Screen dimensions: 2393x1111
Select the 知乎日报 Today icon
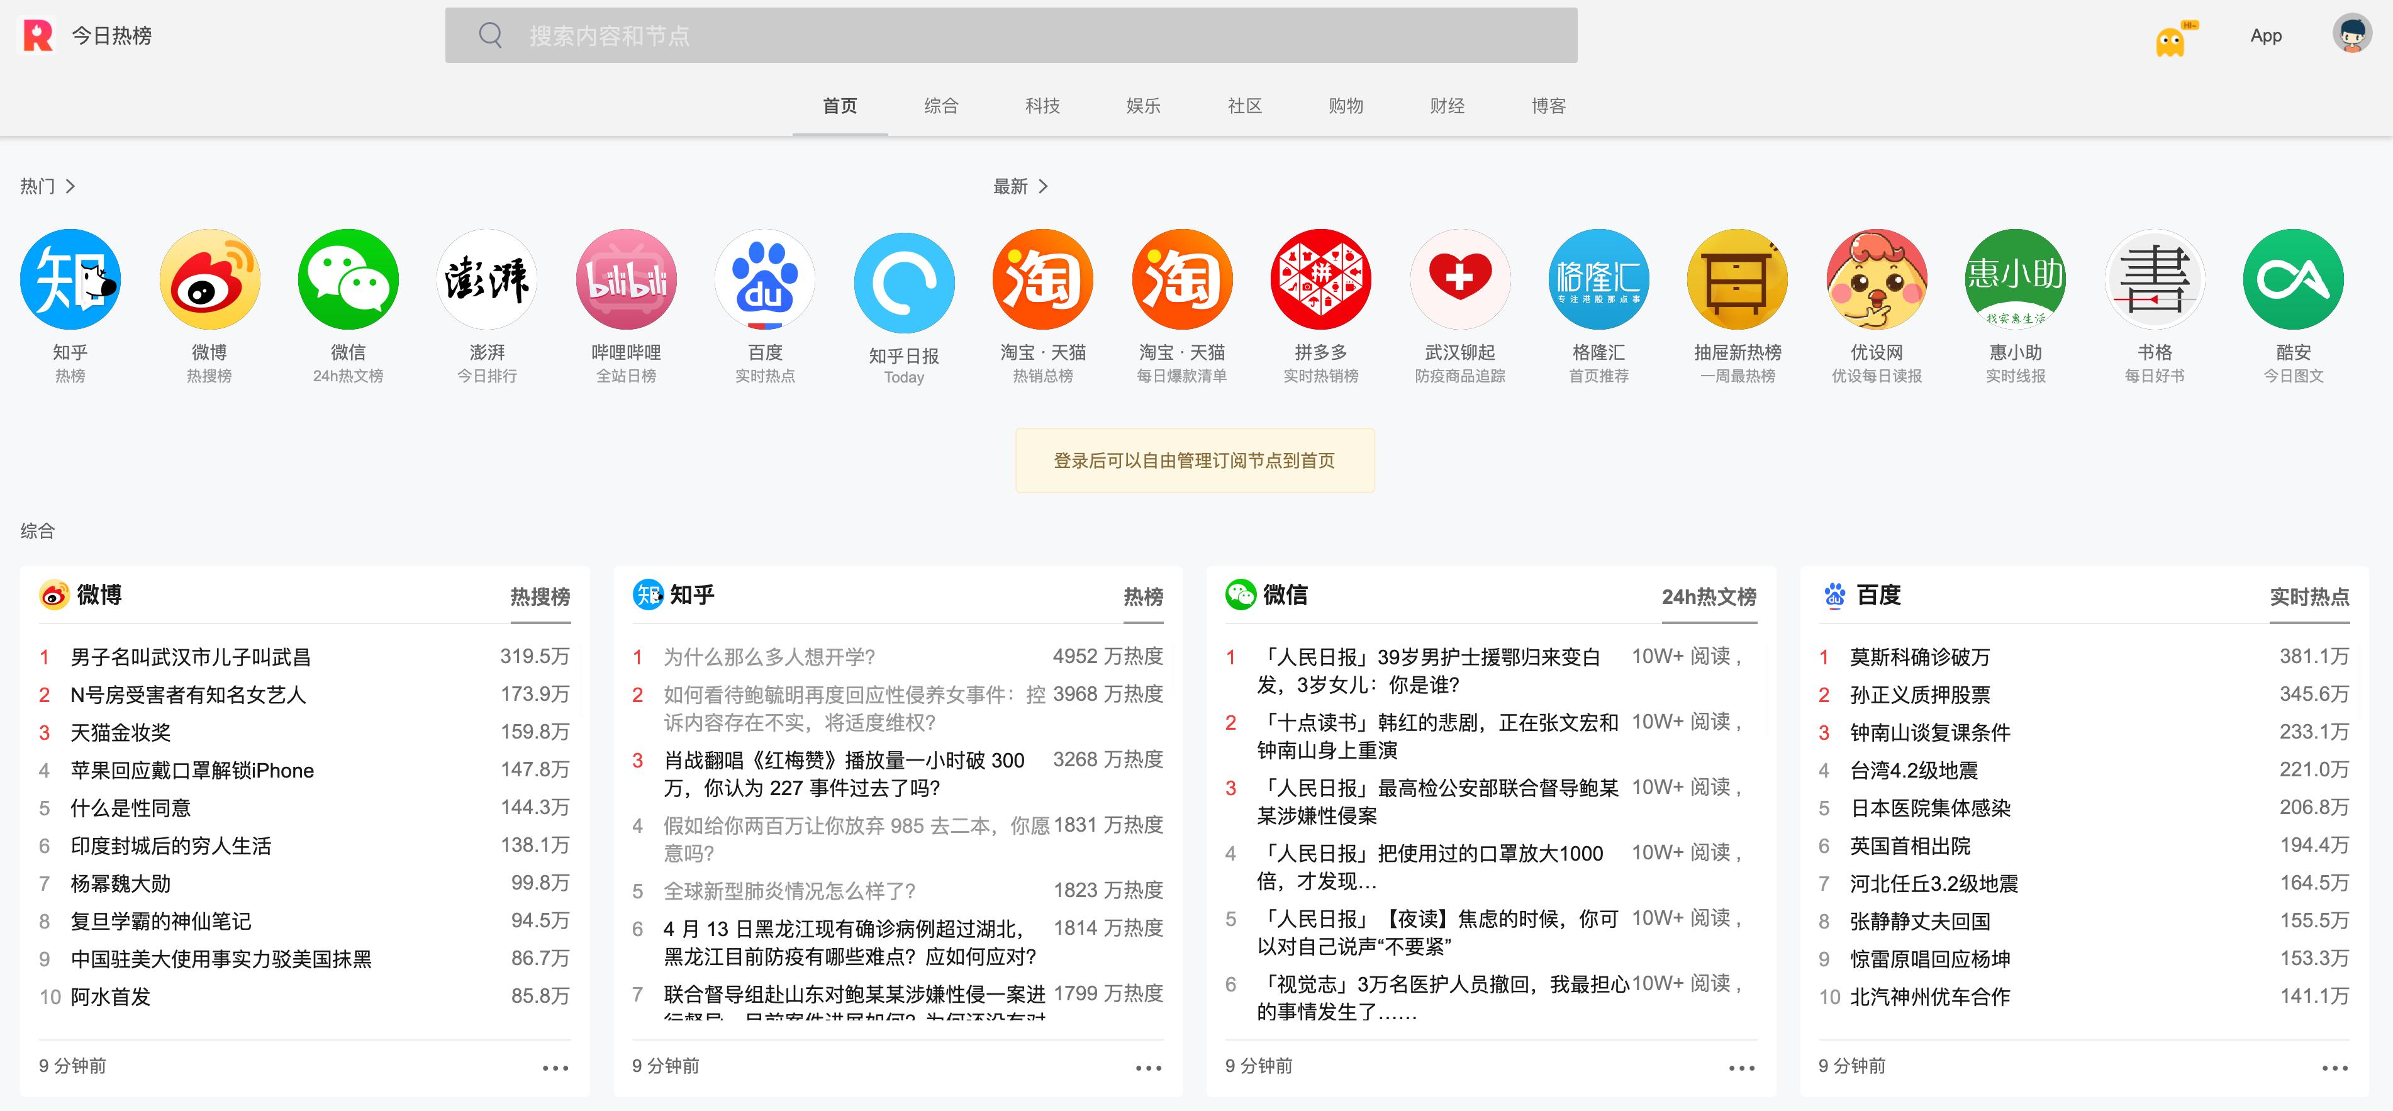click(x=903, y=278)
